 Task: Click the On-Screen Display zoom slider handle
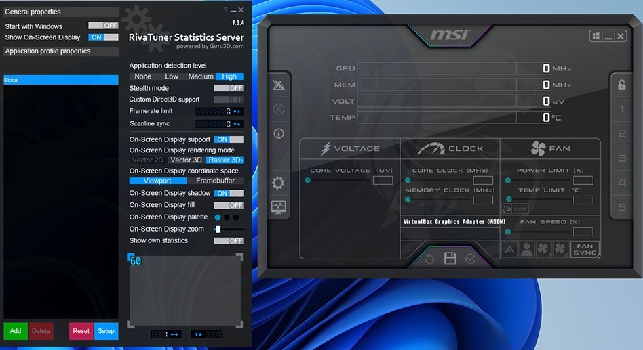pos(218,229)
